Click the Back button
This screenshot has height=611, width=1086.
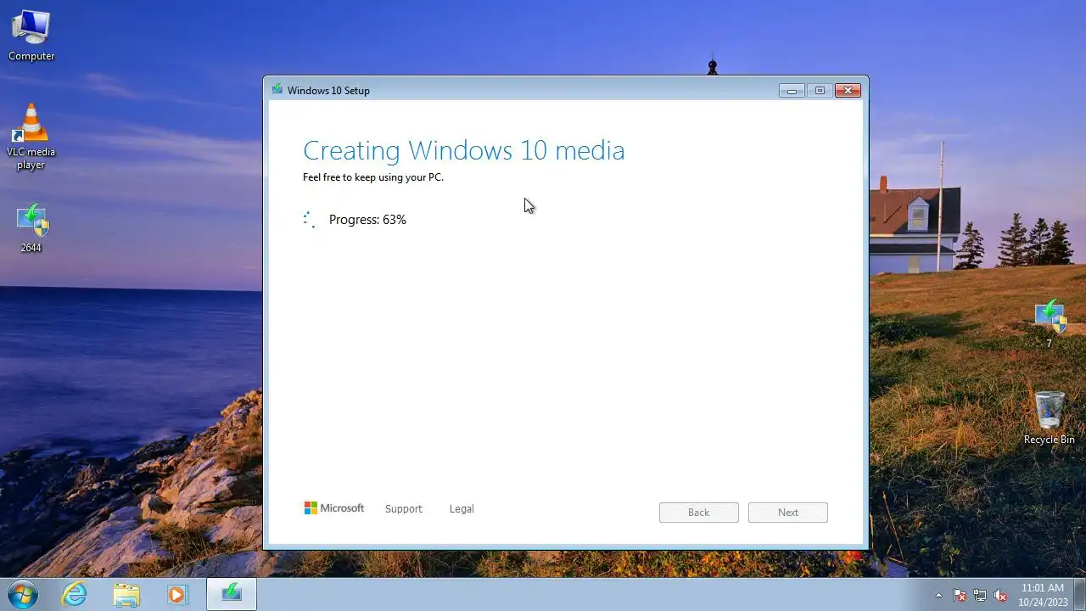699,513
